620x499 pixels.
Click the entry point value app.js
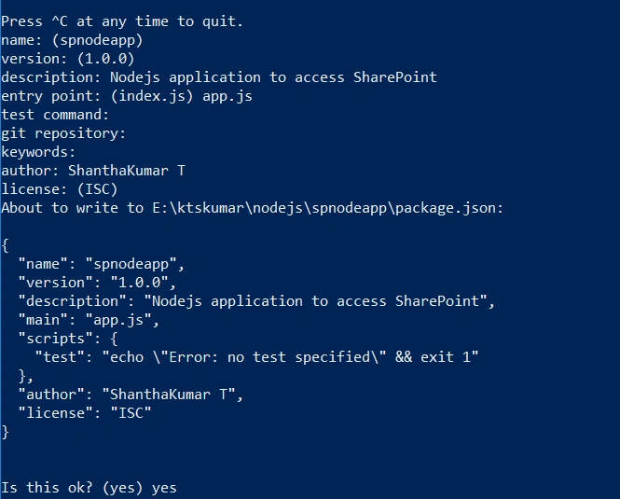tap(227, 96)
